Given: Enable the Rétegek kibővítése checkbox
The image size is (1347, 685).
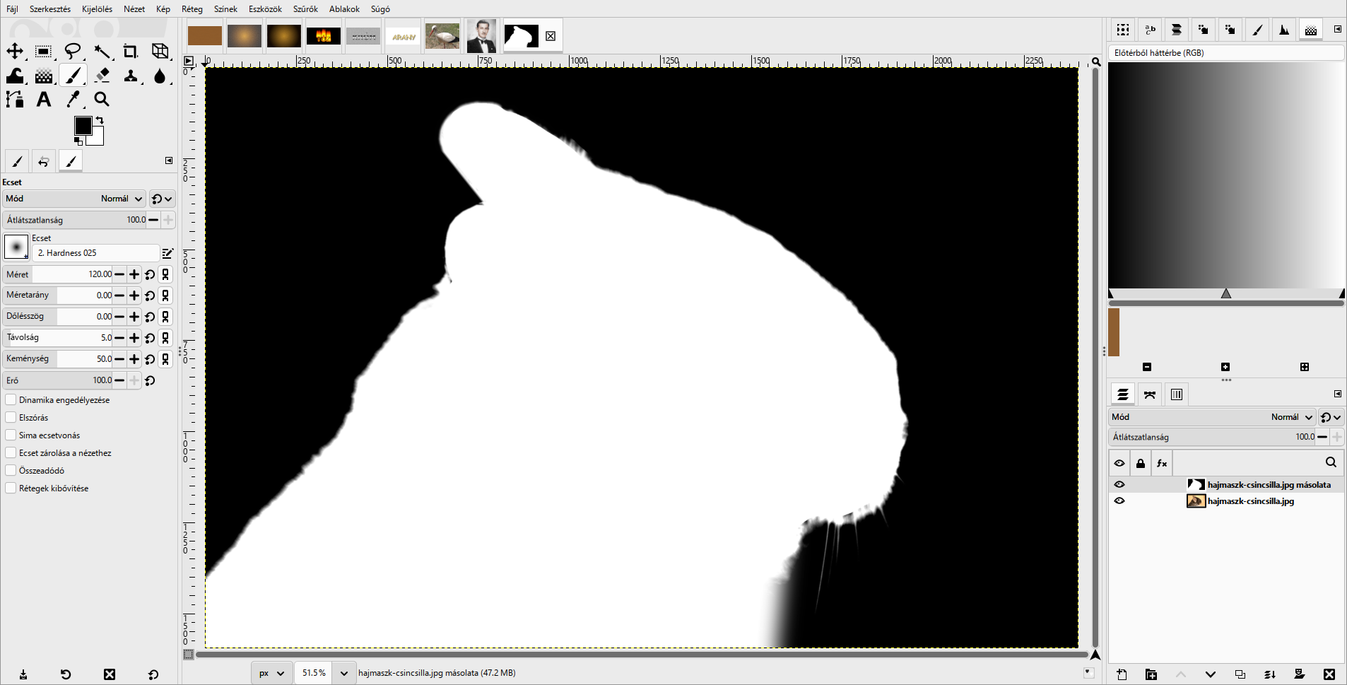Looking at the screenshot, I should (x=11, y=488).
